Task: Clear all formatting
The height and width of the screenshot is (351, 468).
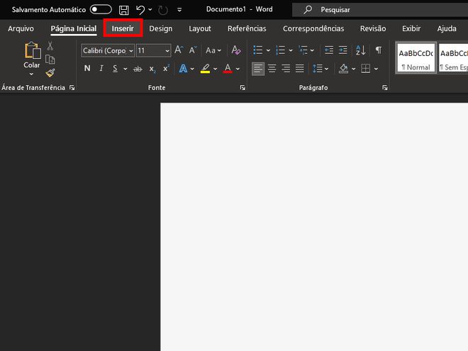Action: coord(236,50)
